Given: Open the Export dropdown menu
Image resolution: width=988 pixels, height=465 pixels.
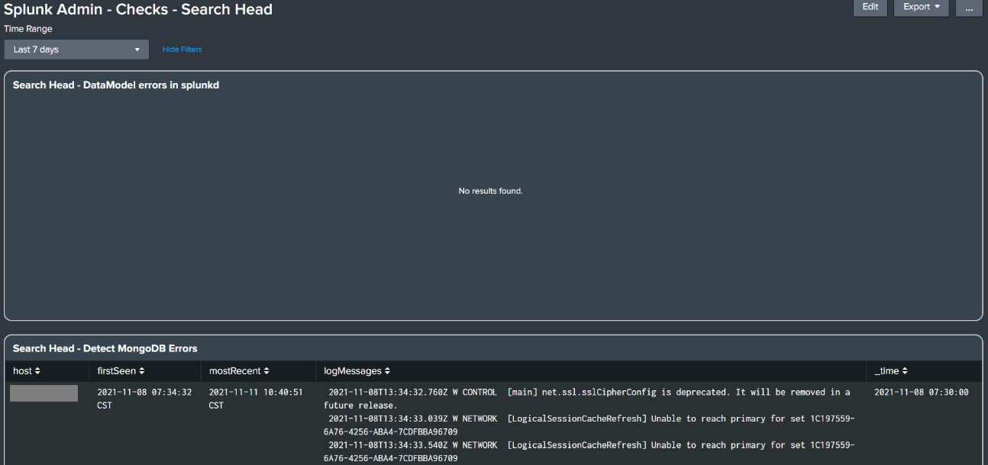Looking at the screenshot, I should tap(922, 7).
